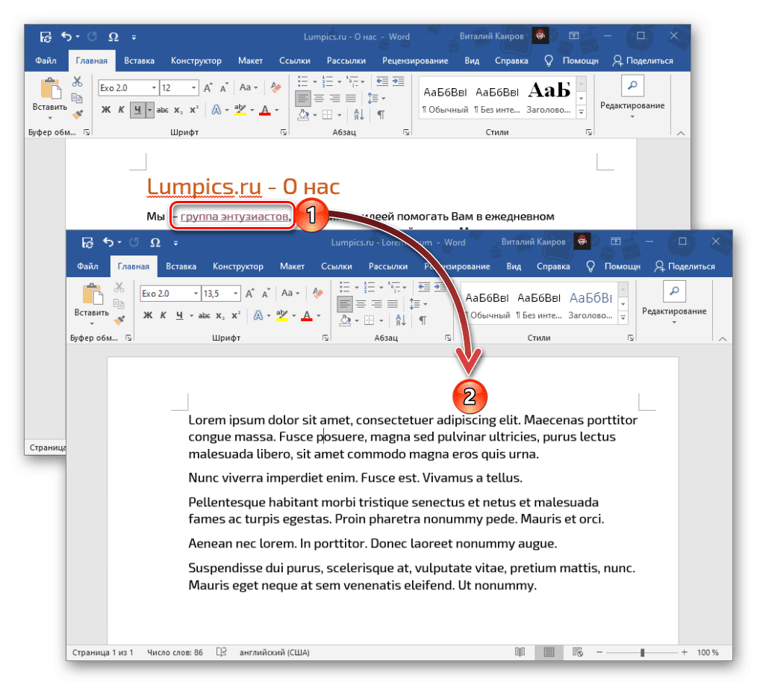
Task: Switch to Вставка tab in front window
Action: pyautogui.click(x=181, y=267)
